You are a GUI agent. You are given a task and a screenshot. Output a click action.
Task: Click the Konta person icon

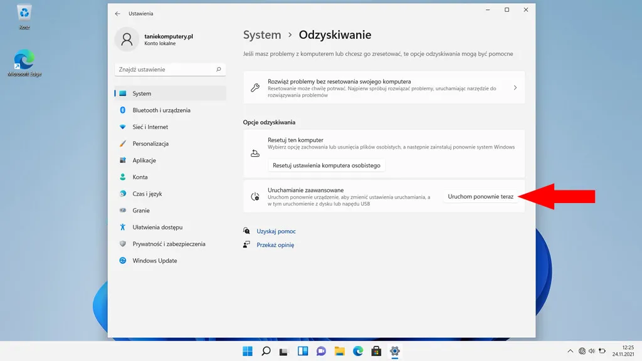[x=122, y=177]
